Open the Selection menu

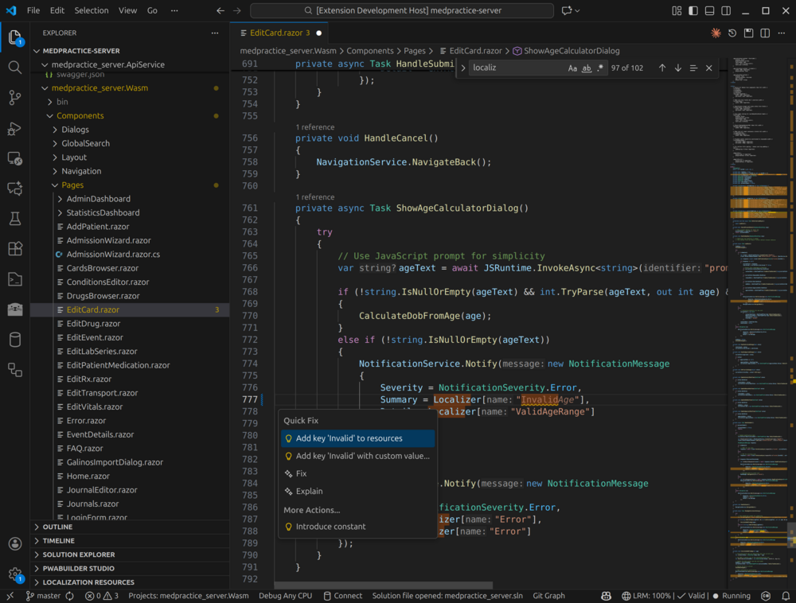[x=92, y=10]
